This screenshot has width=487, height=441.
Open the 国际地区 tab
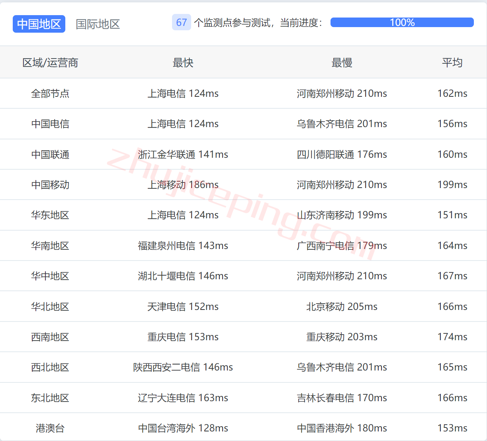coord(98,24)
